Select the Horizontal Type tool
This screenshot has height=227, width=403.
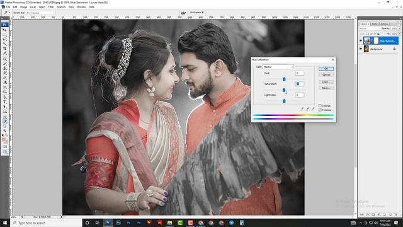pos(4,102)
